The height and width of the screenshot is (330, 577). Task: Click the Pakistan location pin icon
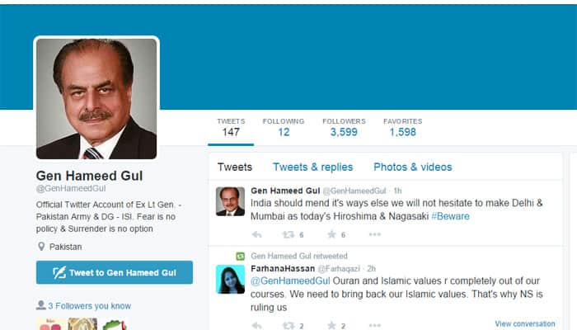tap(41, 247)
